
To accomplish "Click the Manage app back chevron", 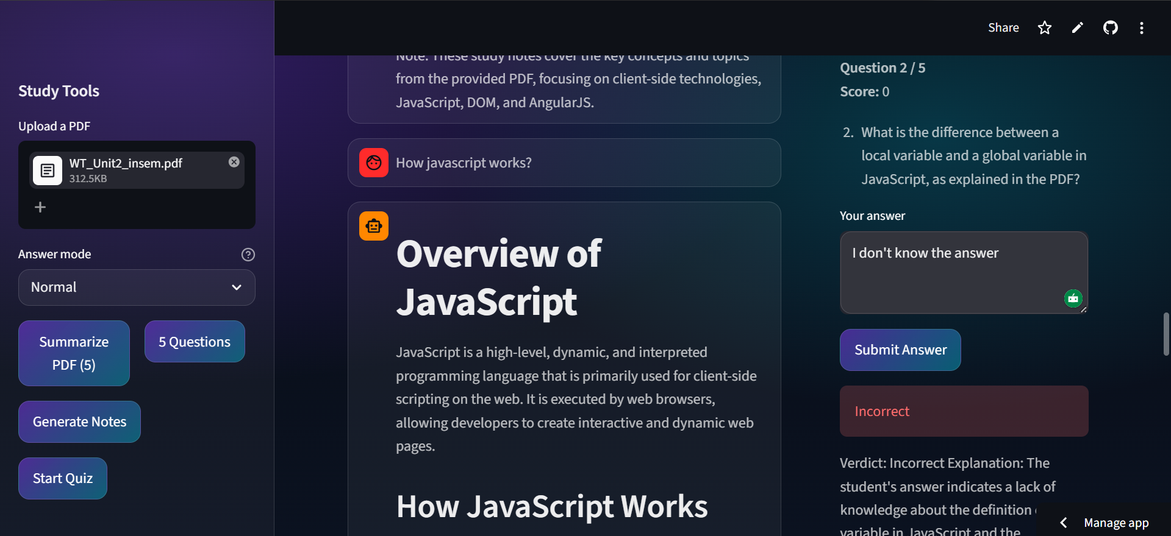I will [x=1064, y=523].
